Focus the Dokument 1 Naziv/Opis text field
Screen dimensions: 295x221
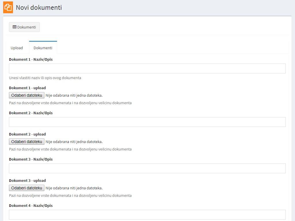click(147, 68)
